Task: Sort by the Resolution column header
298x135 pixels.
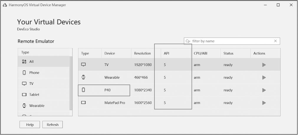Action: pos(142,53)
